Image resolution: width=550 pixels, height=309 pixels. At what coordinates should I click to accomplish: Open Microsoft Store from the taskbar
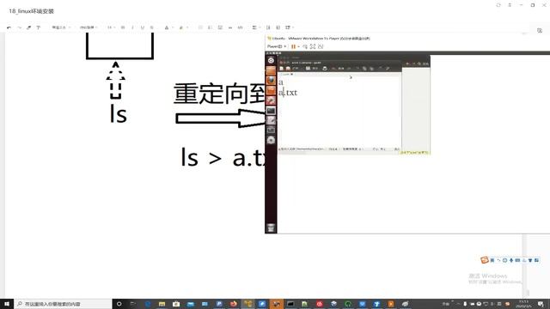click(x=176, y=304)
